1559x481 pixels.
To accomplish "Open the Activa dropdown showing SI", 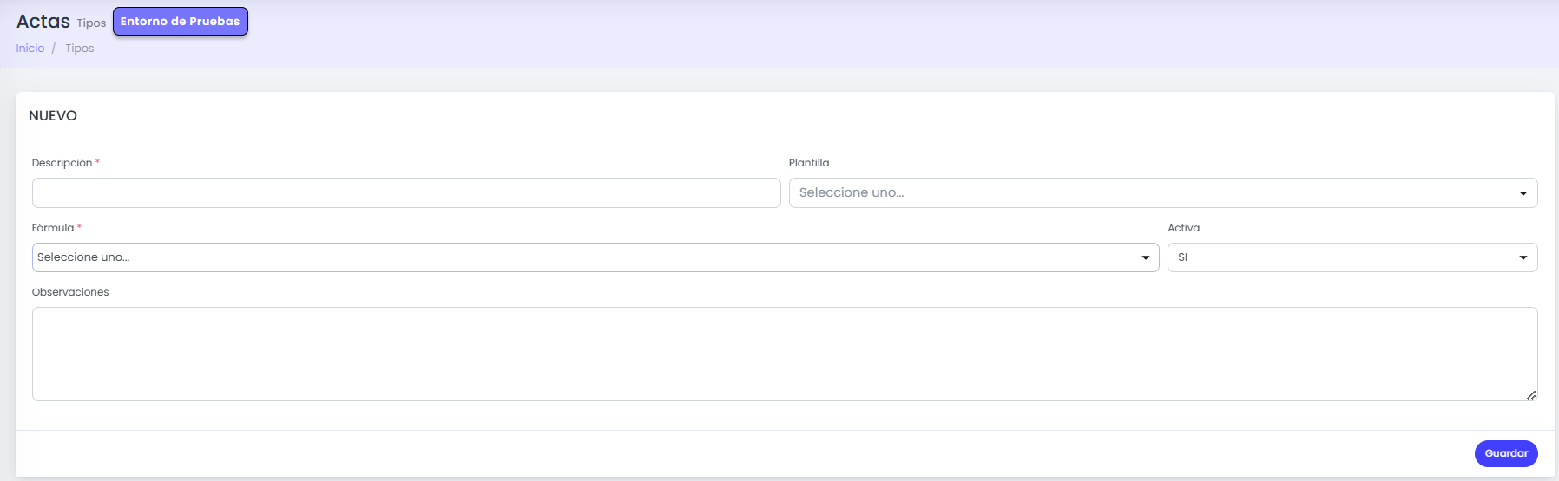I will (x=1352, y=257).
